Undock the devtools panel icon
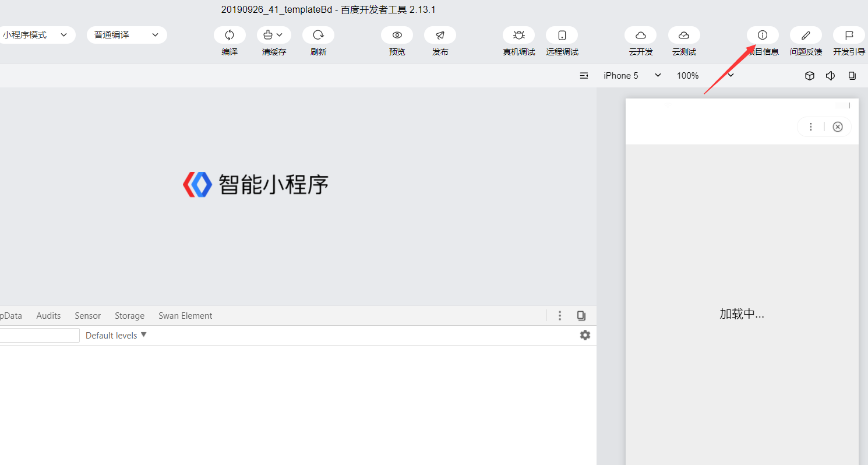The image size is (868, 465). coord(581,315)
